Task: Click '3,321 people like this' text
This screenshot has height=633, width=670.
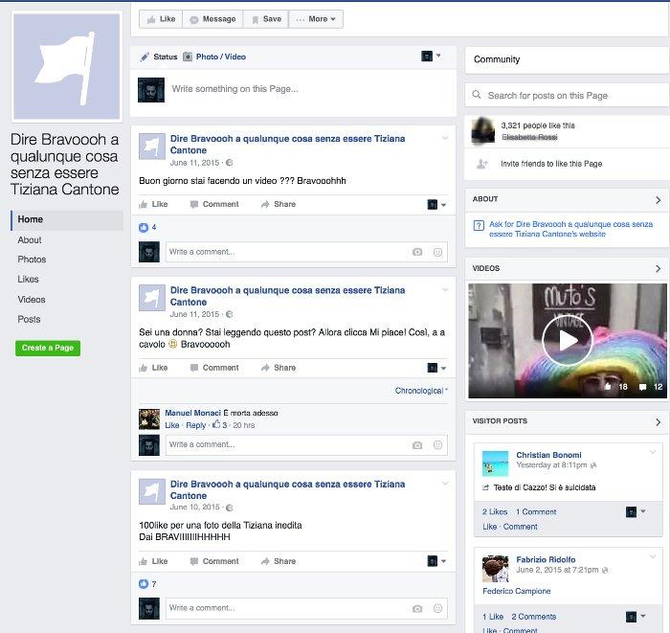Action: point(538,125)
